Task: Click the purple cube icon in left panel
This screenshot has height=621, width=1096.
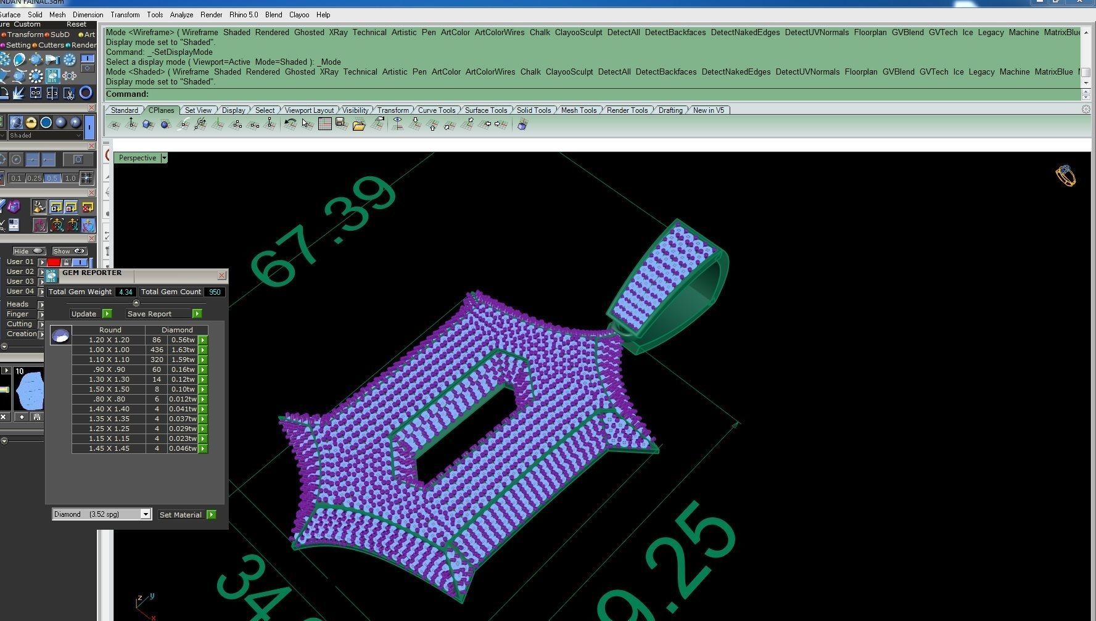Action: tap(14, 207)
